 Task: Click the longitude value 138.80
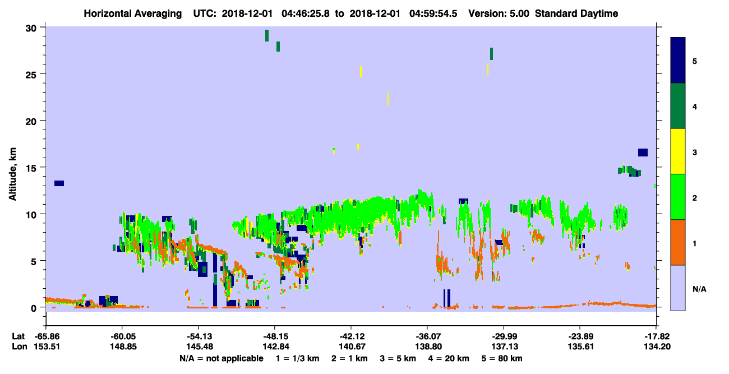coord(427,347)
